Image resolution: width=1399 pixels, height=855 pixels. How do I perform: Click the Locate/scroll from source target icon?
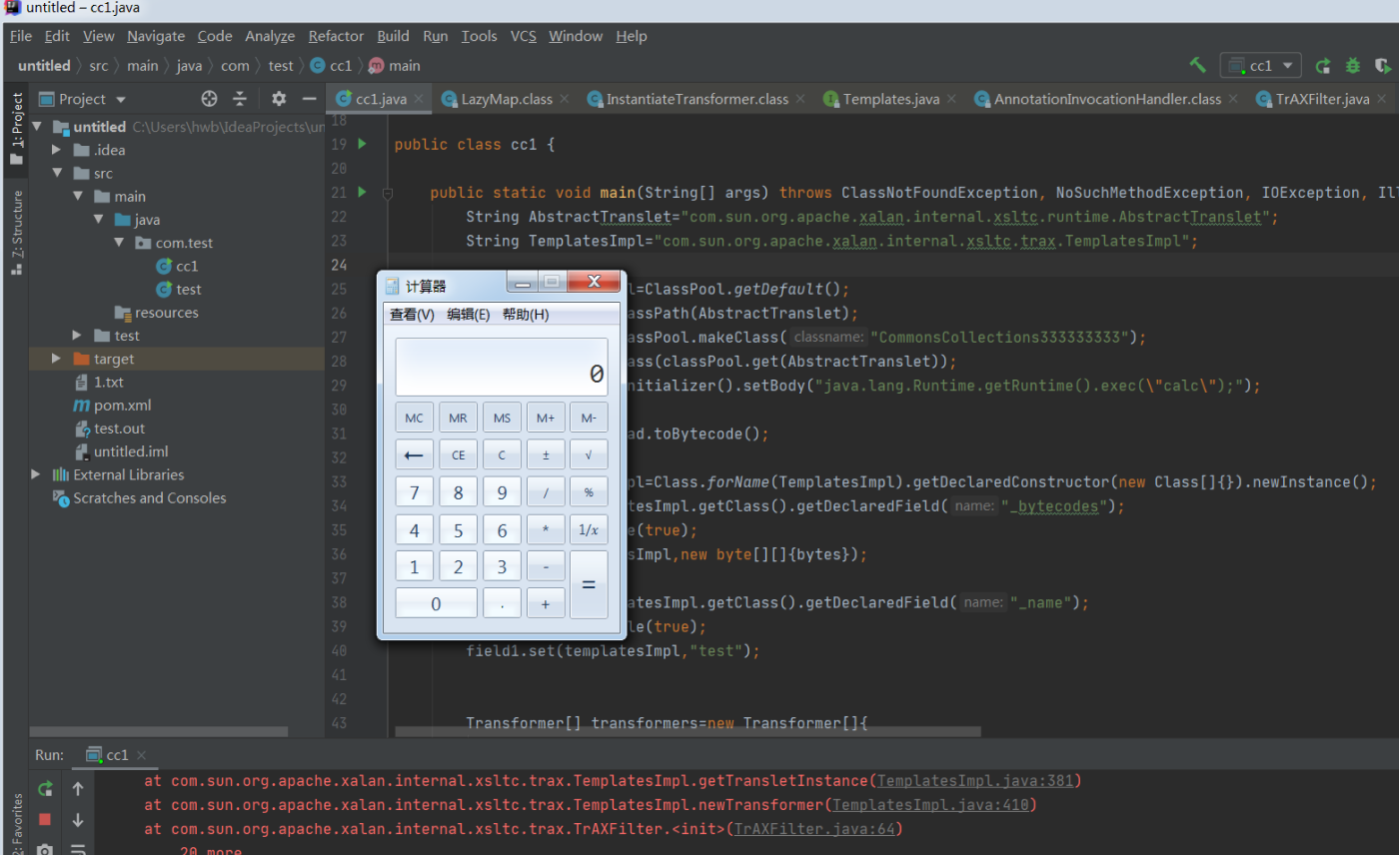[209, 99]
